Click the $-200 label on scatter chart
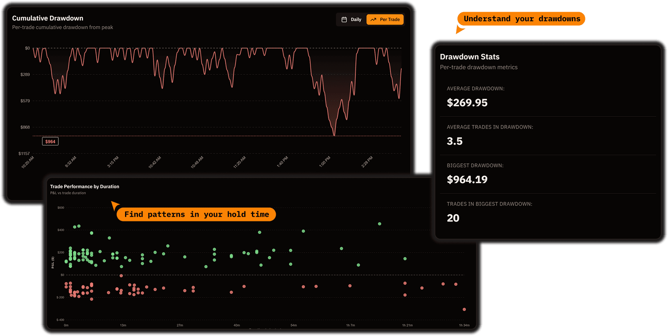 click(x=60, y=297)
